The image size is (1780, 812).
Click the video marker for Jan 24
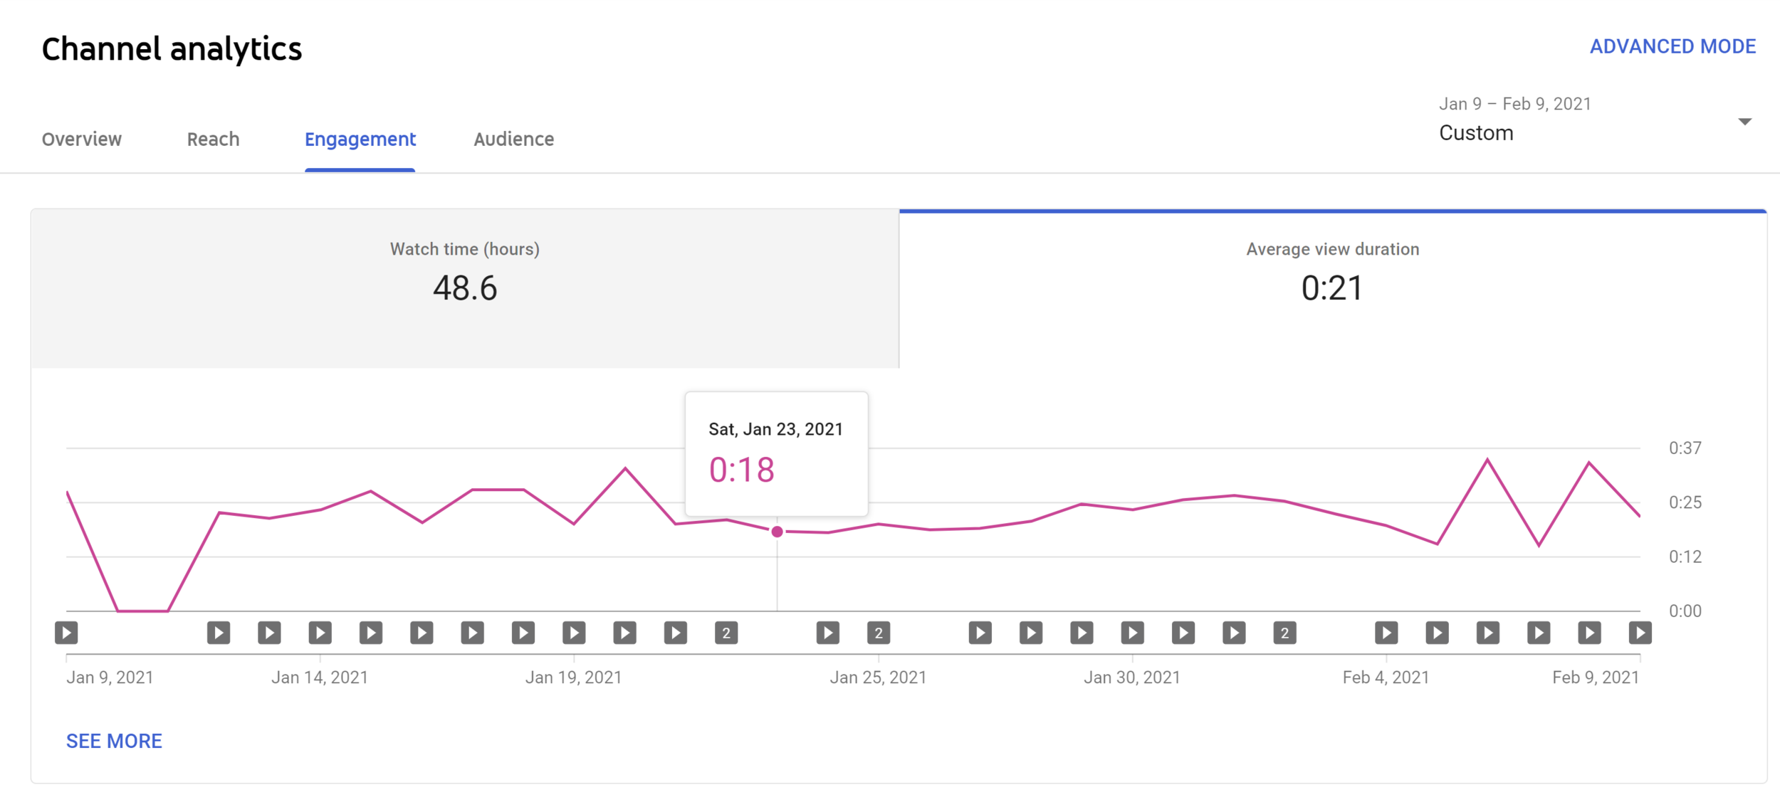click(828, 633)
